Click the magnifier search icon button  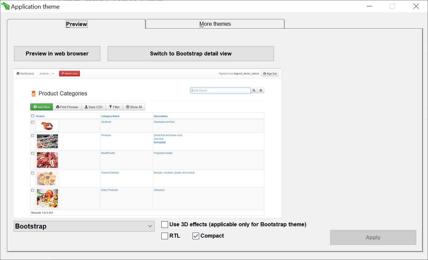(254, 91)
